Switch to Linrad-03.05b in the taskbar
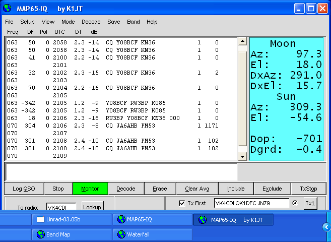Image resolution: width=331 pixels, height=242 pixels. (x=72, y=219)
